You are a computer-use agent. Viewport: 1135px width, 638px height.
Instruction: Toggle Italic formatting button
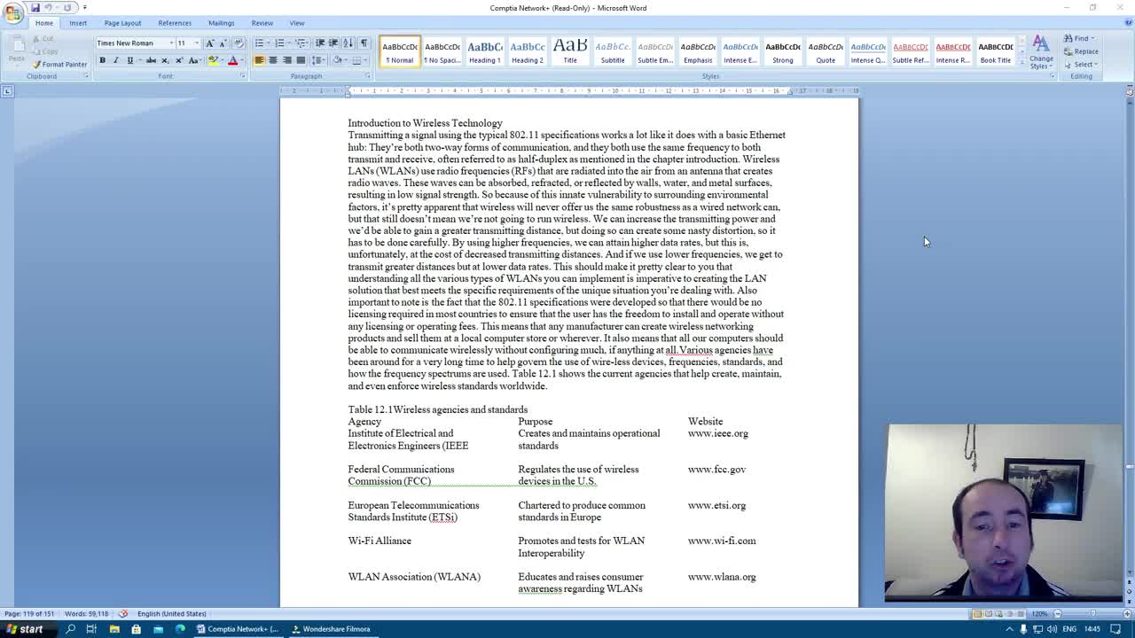pos(115,60)
